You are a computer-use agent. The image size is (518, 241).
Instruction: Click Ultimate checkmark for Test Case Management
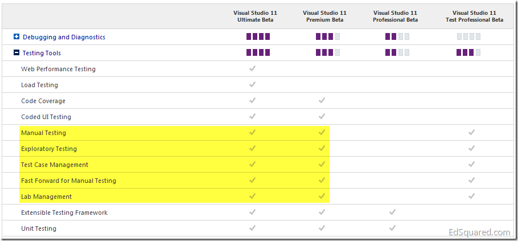click(252, 164)
